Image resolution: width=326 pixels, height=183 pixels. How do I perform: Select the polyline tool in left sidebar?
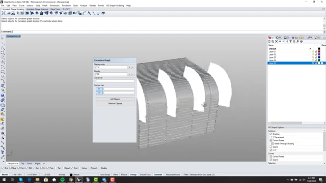[x=3, y=48]
